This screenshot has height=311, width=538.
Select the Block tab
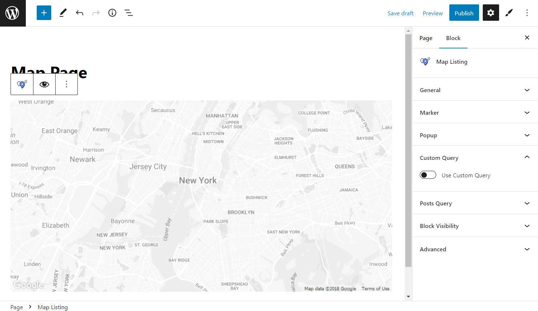453,38
